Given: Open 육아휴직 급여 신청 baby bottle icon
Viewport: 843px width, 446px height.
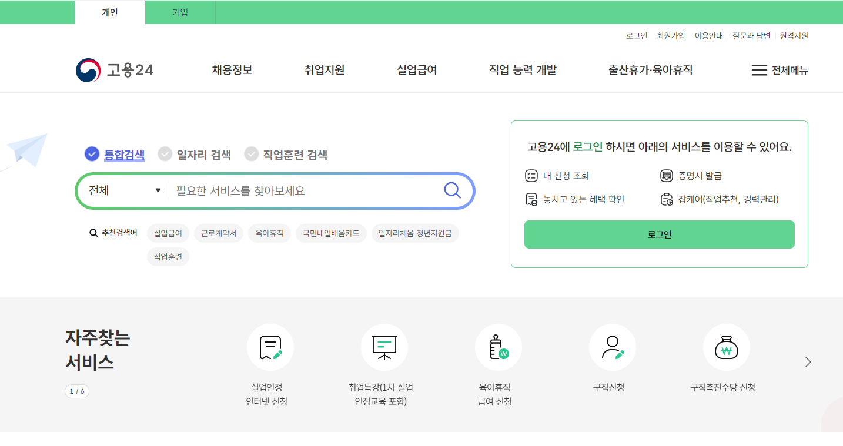Looking at the screenshot, I should 499,347.
